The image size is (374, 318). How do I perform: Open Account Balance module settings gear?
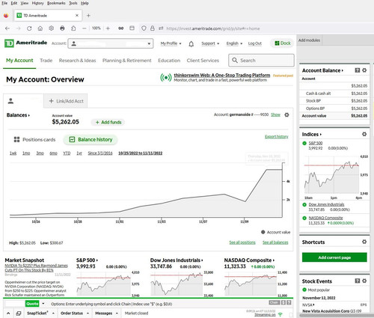pyautogui.click(x=364, y=70)
